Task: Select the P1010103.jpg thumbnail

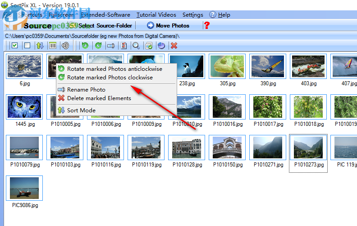Action: pos(65,148)
